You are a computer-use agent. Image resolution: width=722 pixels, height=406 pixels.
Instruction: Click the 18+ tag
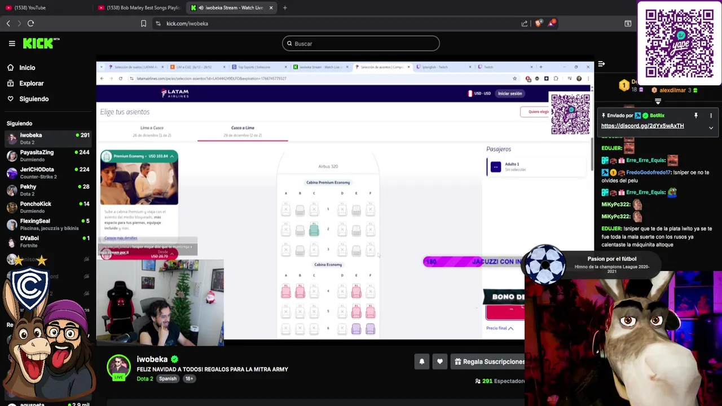click(x=189, y=378)
